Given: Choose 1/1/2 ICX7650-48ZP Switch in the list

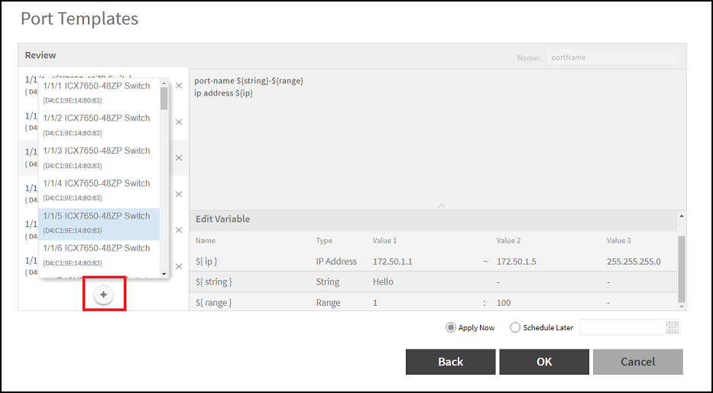Looking at the screenshot, I should pyautogui.click(x=99, y=125).
